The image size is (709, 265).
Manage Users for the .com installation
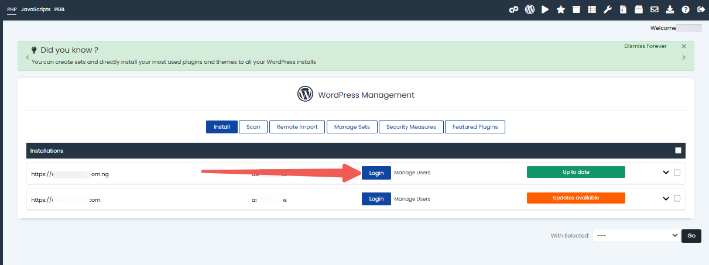point(412,199)
